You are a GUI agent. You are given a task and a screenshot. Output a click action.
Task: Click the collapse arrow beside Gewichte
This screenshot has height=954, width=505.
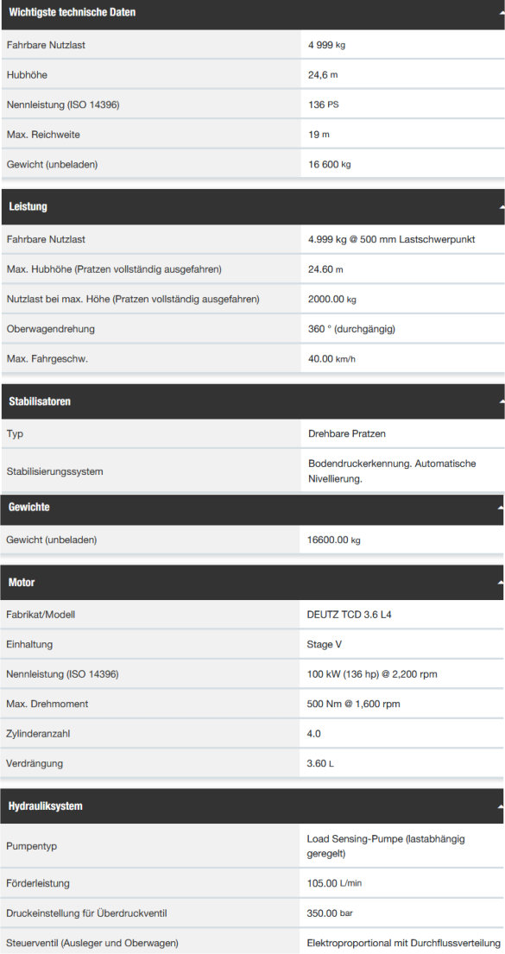[500, 509]
